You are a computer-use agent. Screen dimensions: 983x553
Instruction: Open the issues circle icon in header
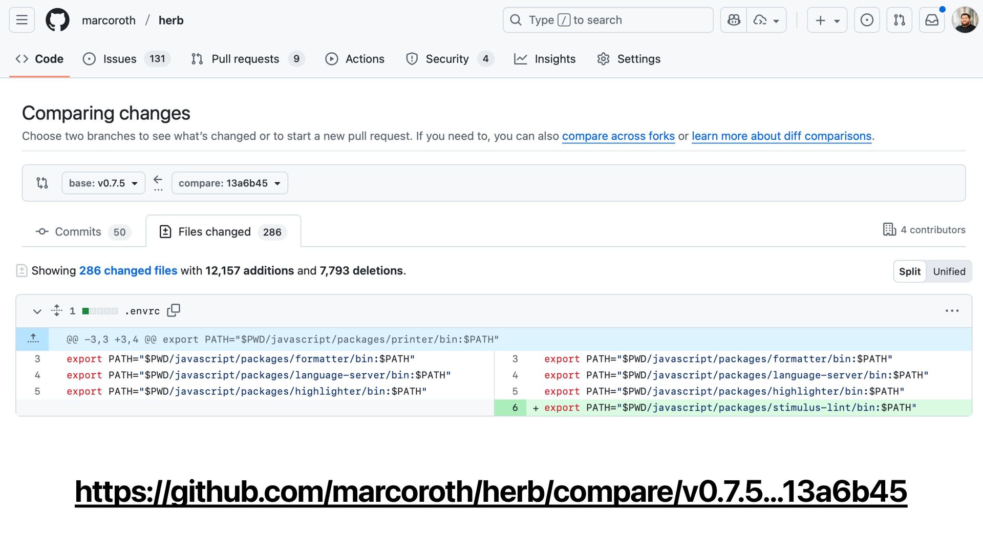pyautogui.click(x=866, y=20)
